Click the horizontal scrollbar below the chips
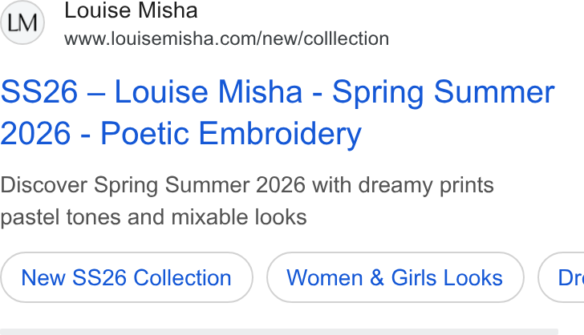Viewport: 584px width, 335px height. 279,332
